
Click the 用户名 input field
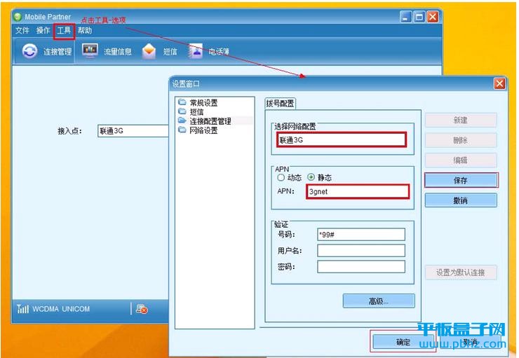click(361, 251)
